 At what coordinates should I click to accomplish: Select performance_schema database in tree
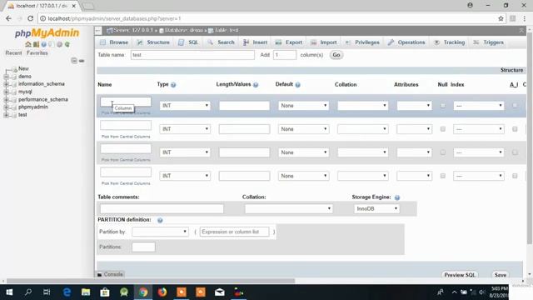(x=43, y=100)
